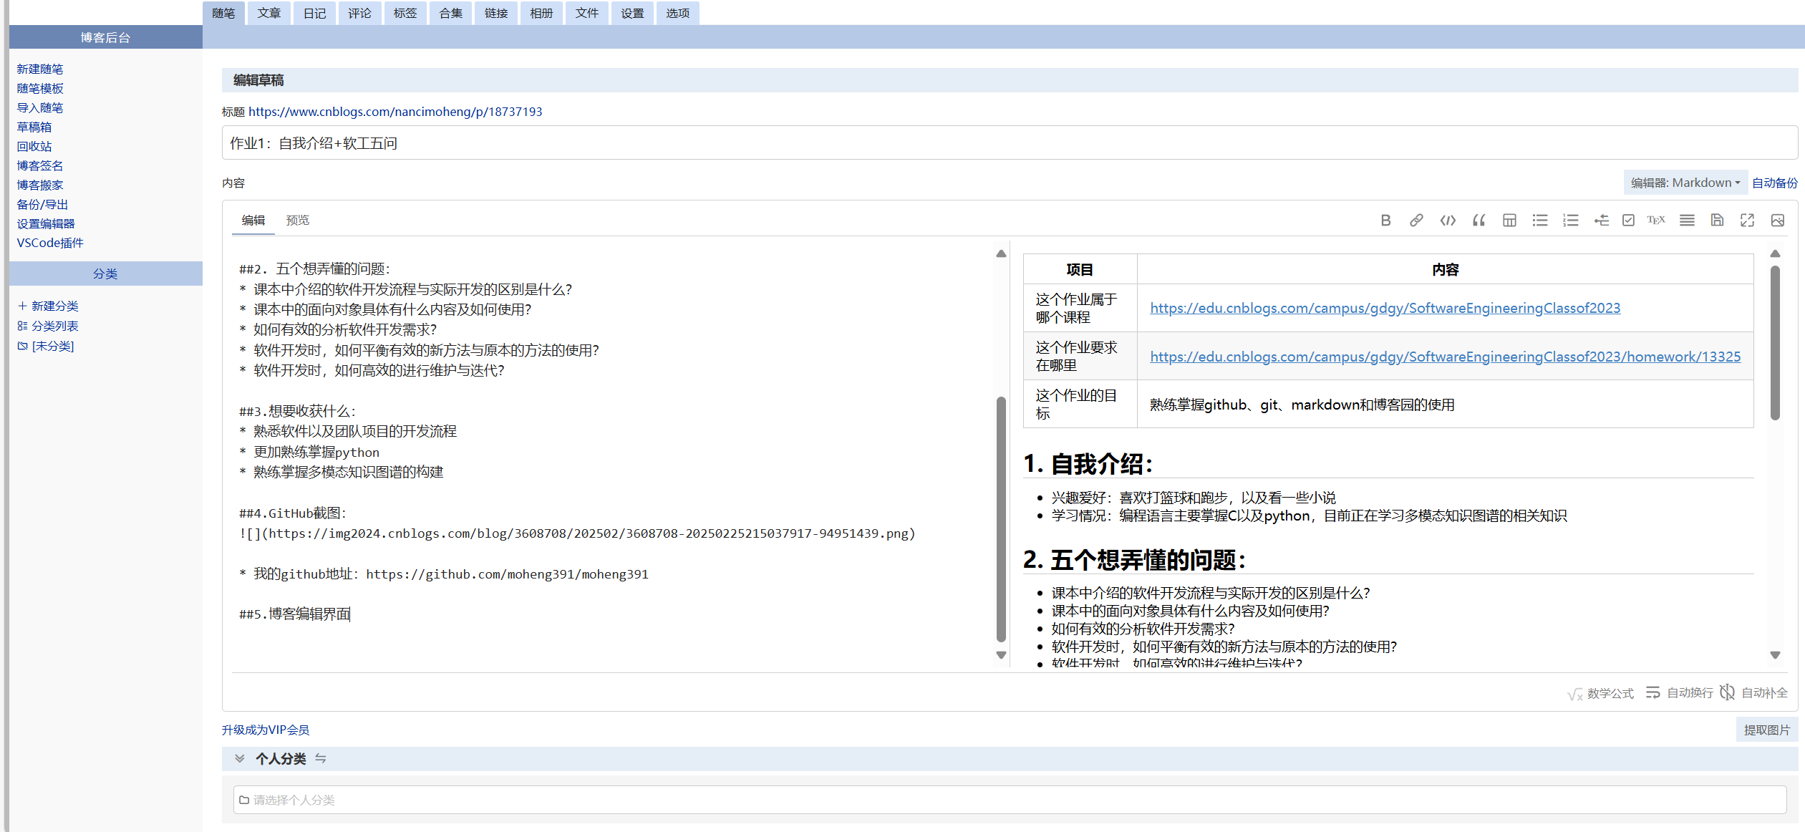Open 博客搬家 in the sidebar
1805x832 pixels.
point(40,185)
